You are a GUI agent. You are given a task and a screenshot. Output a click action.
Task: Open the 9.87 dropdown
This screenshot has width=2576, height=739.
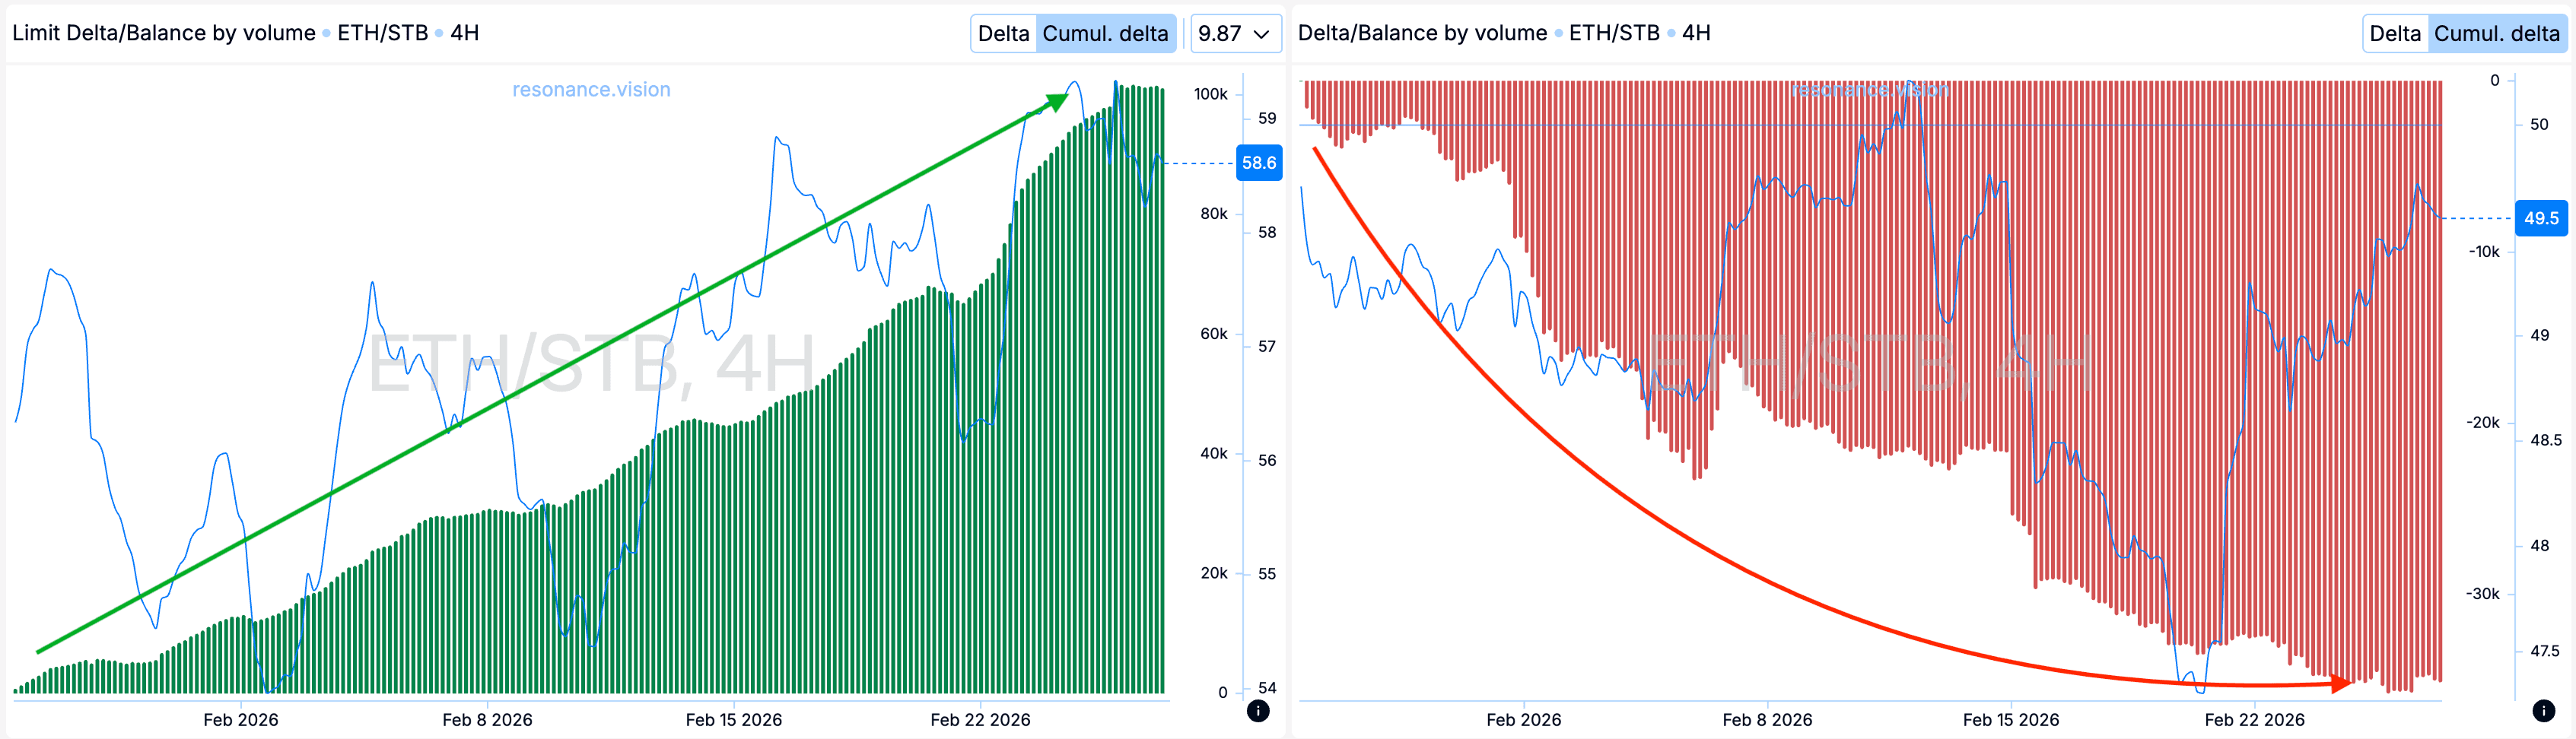pos(1234,34)
